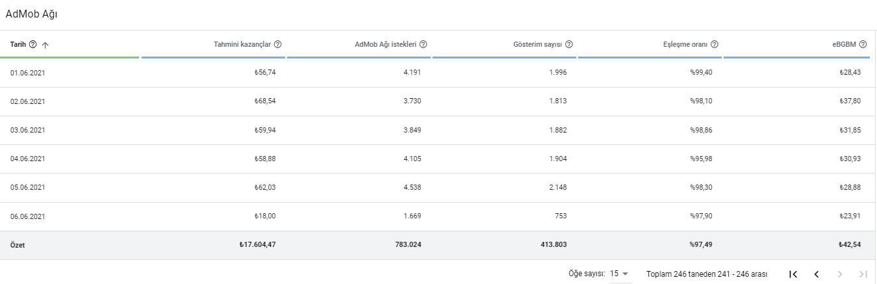877x284 pixels.
Task: Select date cell 06.06.2021
Action: coord(27,216)
